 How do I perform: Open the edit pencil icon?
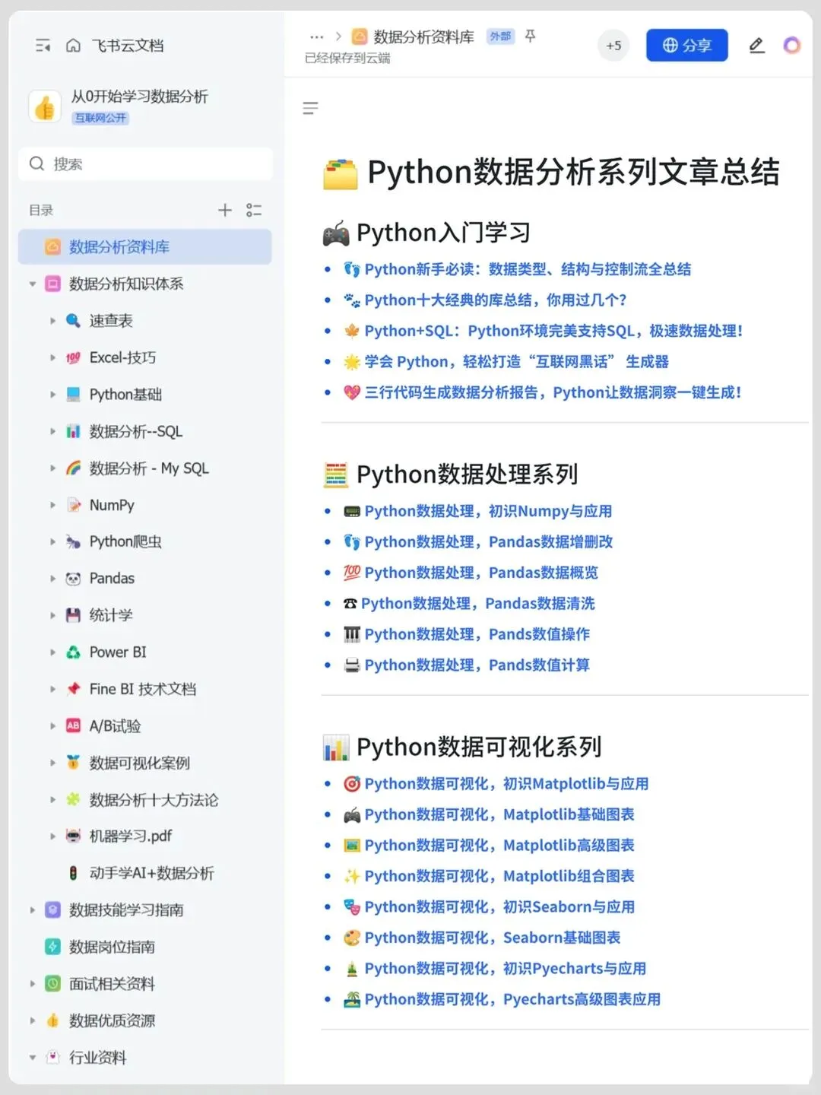[x=756, y=46]
